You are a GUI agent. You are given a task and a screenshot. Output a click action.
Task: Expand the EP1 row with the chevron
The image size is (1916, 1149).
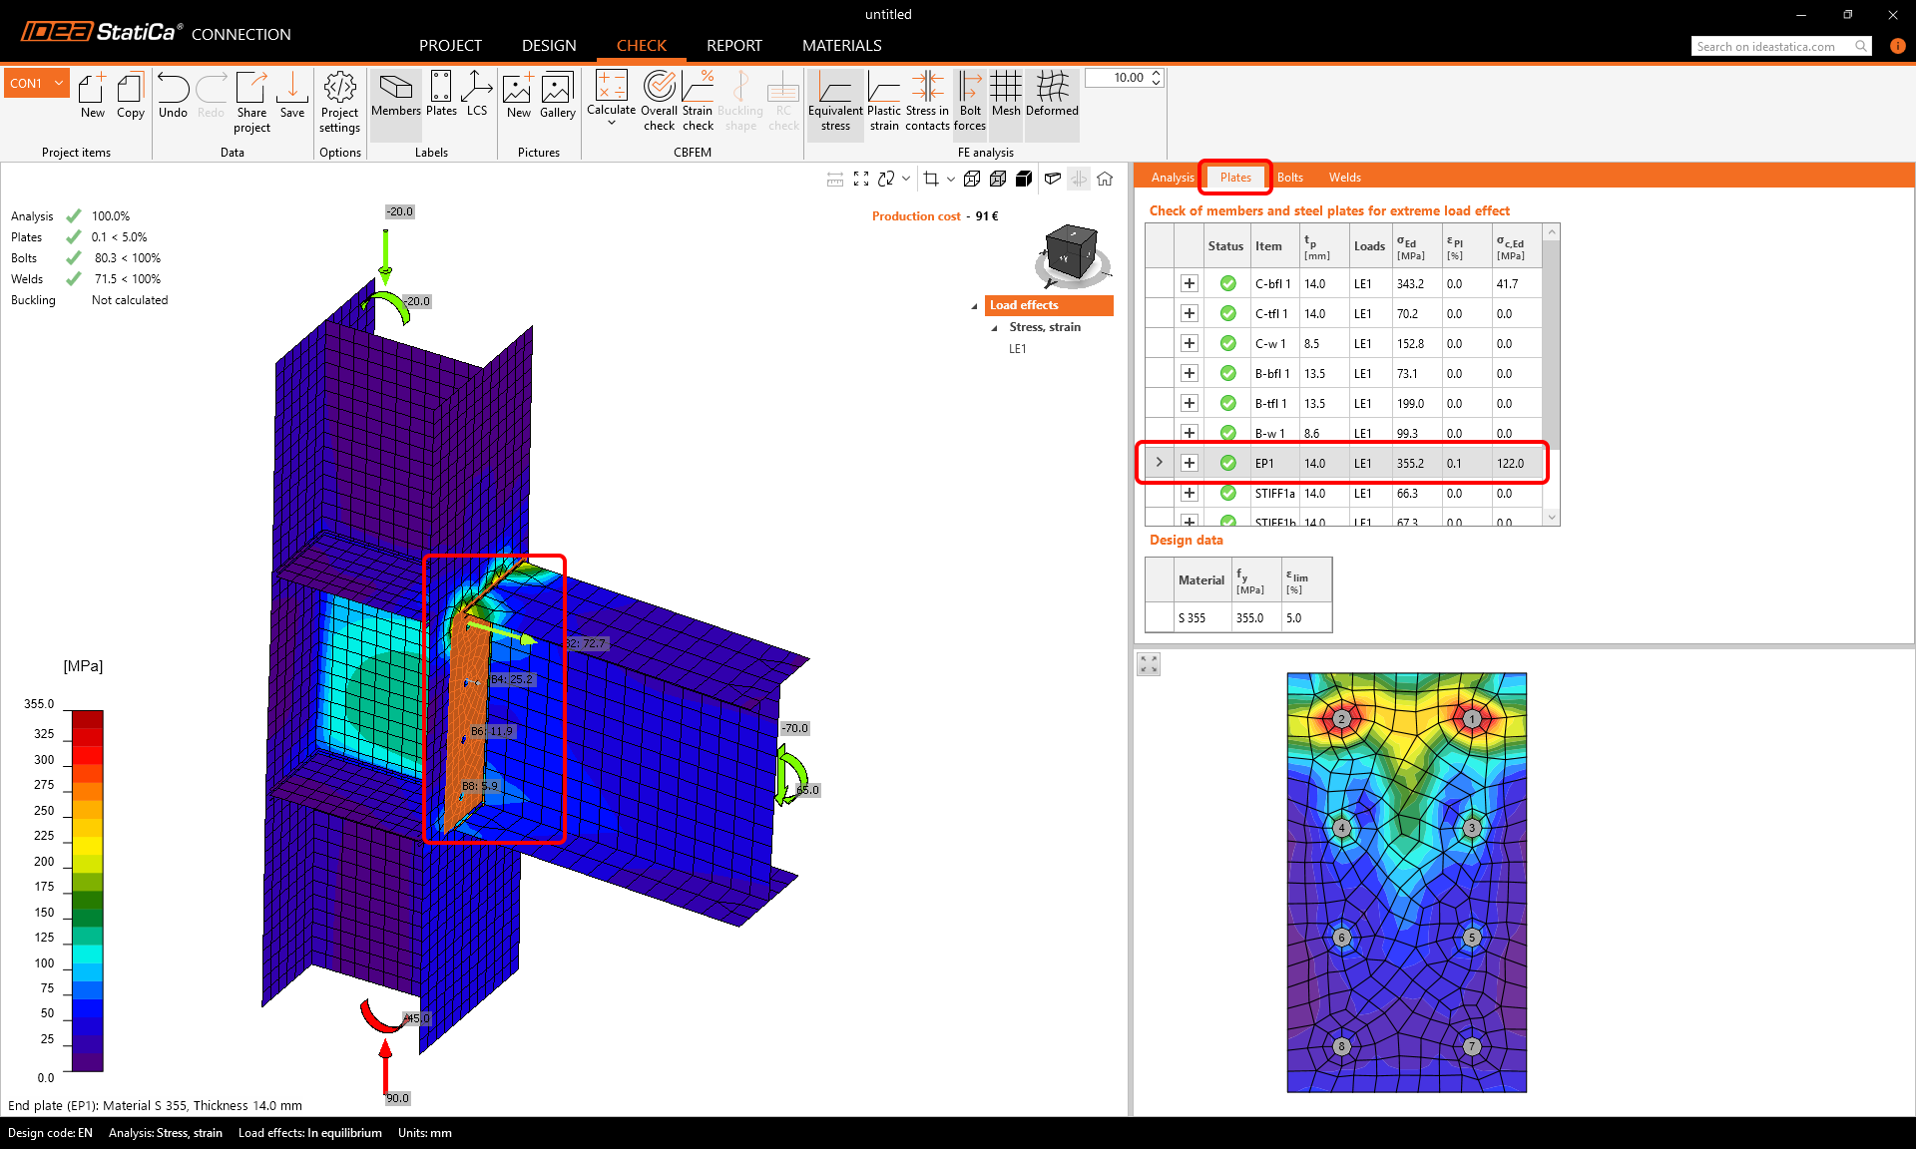pyautogui.click(x=1159, y=463)
